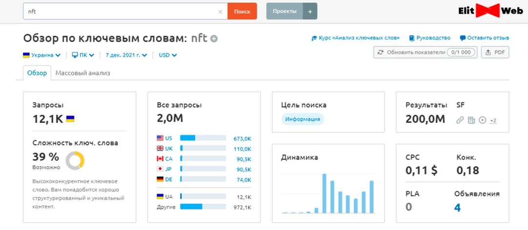Image resolution: width=528 pixels, height=230 pixels.
Task: Click the JP country link
Action: point(168,169)
